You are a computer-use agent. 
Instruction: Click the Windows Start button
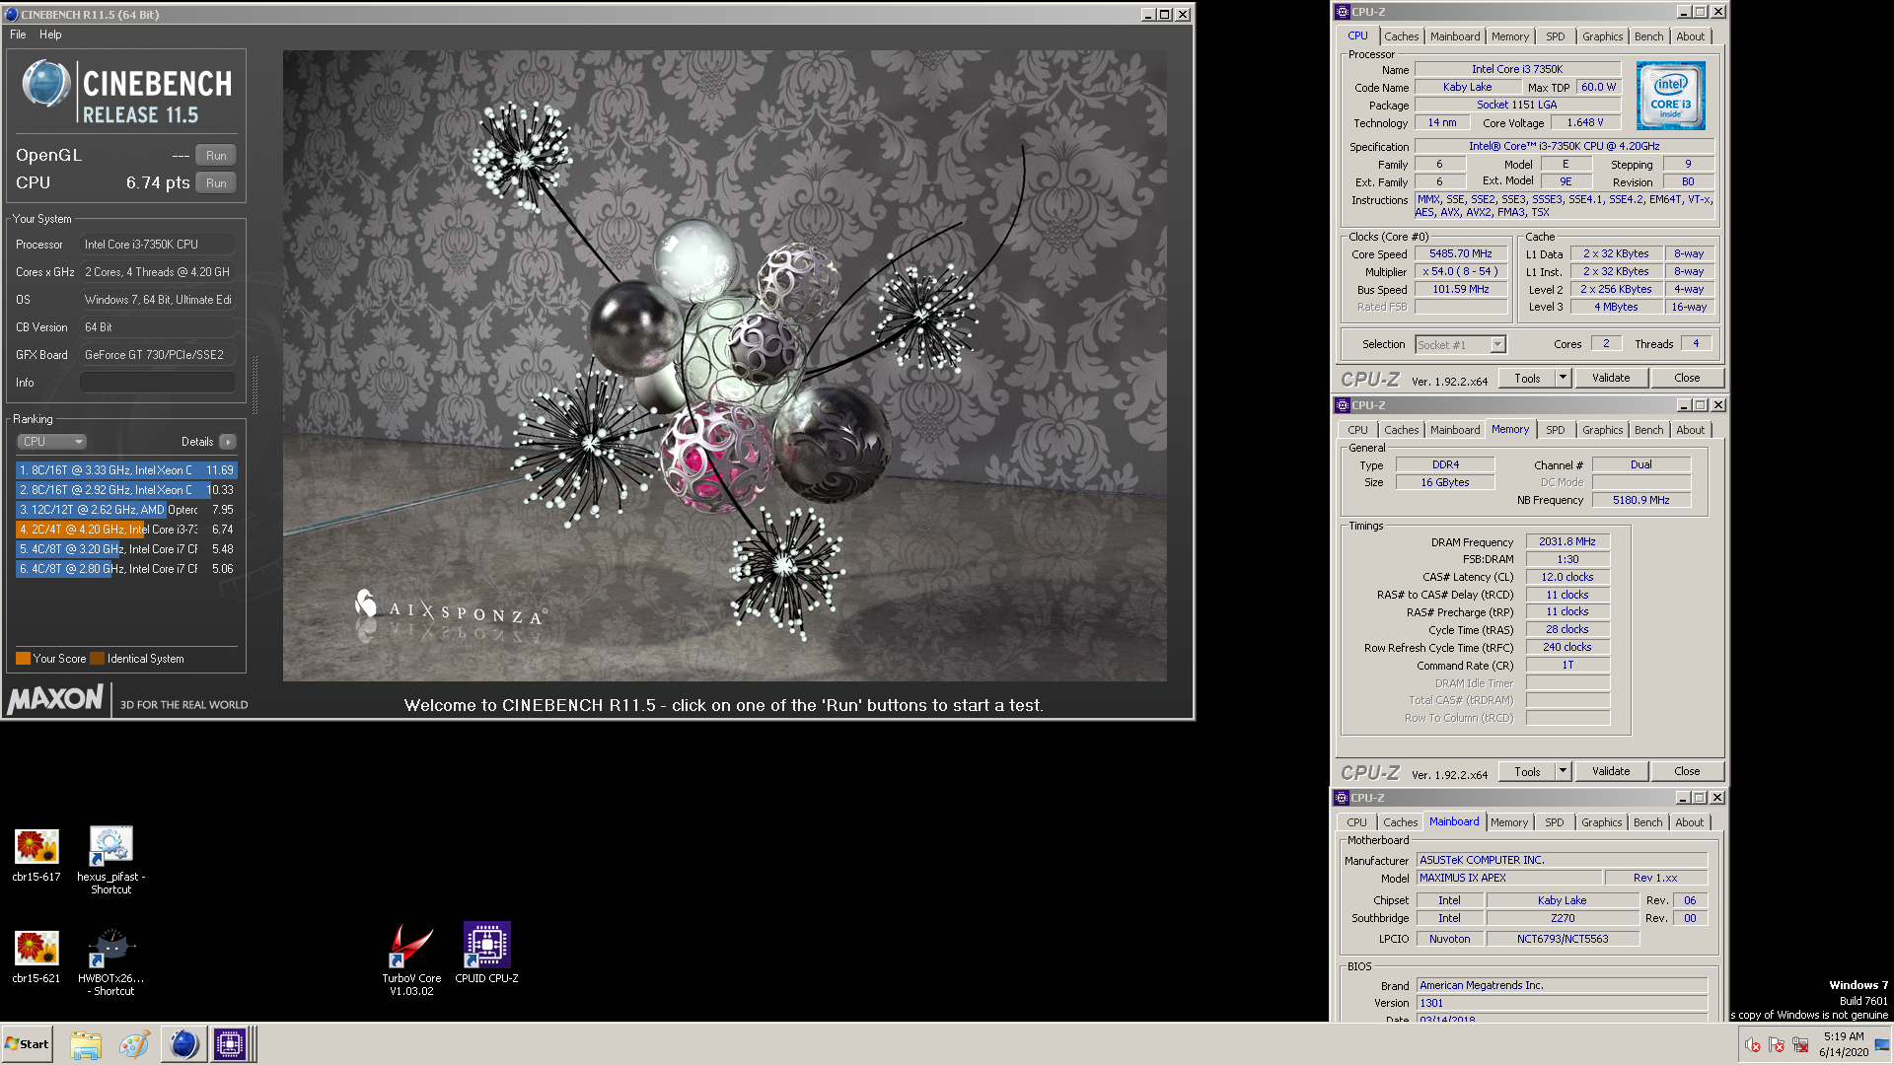(x=28, y=1044)
